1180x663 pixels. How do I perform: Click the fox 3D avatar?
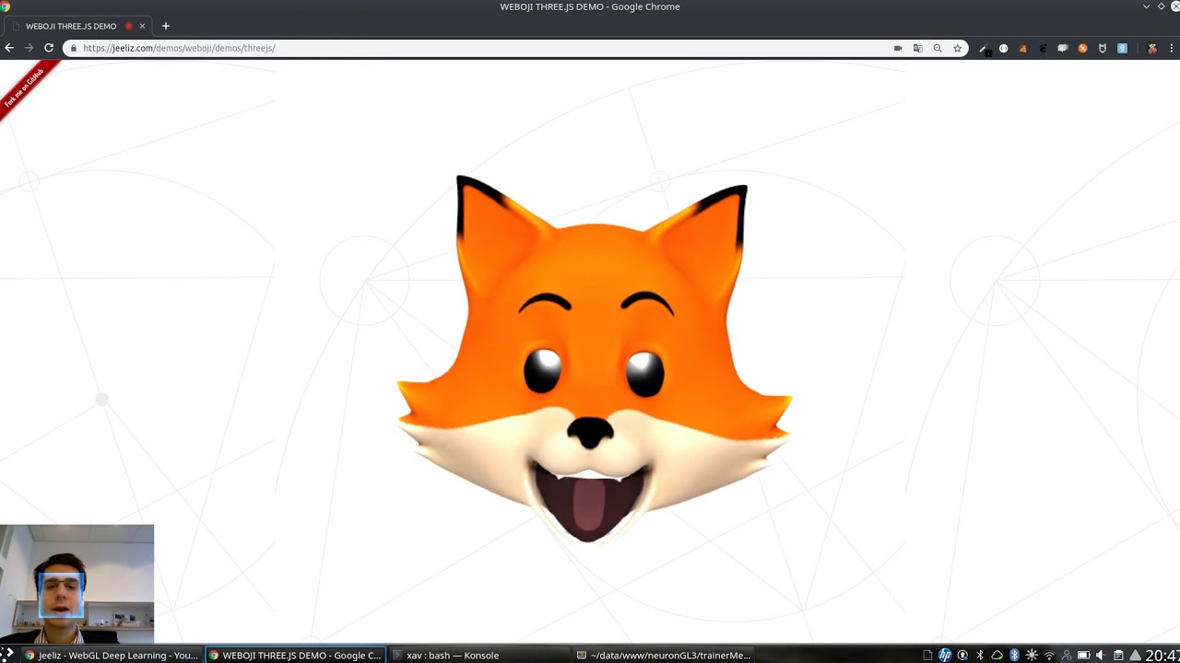[x=595, y=359]
